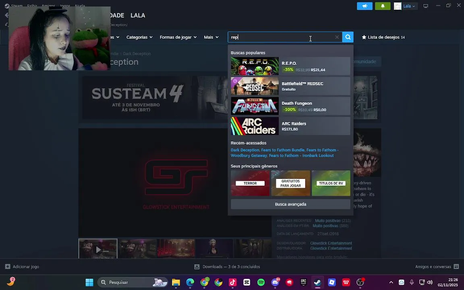The width and height of the screenshot is (464, 290).
Task: Click the microphone tray icon
Action: click(412, 282)
